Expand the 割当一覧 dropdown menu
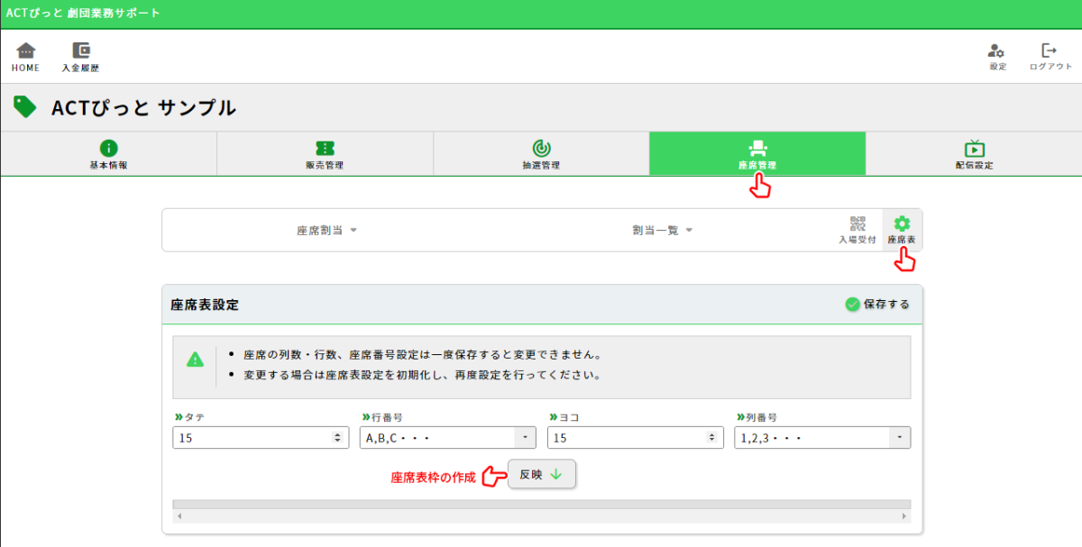The height and width of the screenshot is (547, 1082). 662,231
